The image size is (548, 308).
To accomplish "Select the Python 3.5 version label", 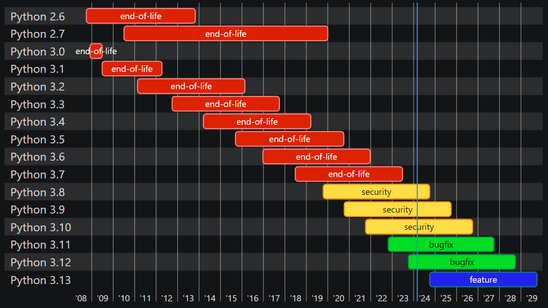I will [38, 139].
